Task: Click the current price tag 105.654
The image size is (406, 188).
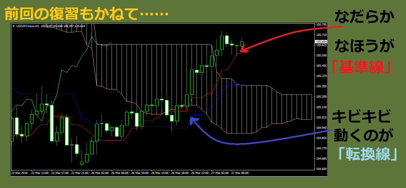Action: [x=321, y=42]
